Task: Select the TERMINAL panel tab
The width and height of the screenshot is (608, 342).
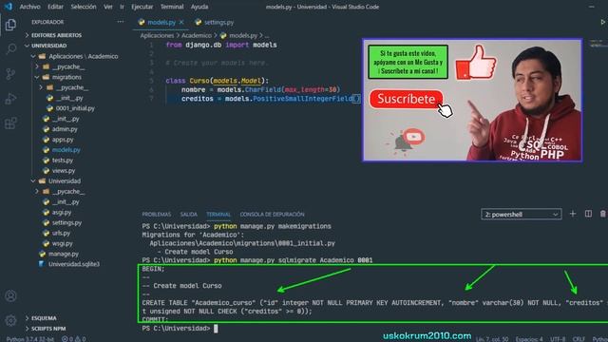Action: coord(218,215)
